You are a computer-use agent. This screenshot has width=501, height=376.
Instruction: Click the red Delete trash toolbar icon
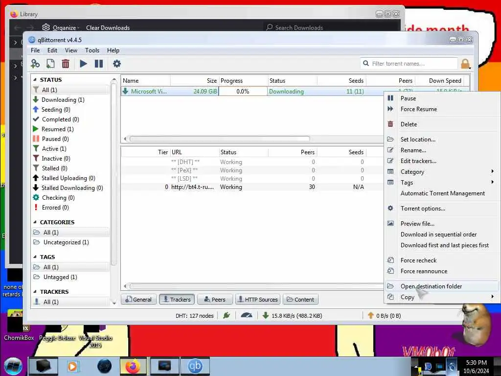66,64
